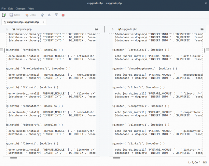The image size is (209, 166).
Task: Select the cupgrade.php comparison tab
Action: click(x=22, y=22)
